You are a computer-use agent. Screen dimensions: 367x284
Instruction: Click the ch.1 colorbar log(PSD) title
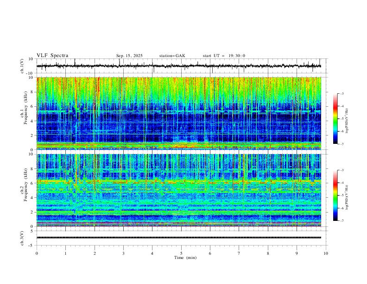point(347,121)
